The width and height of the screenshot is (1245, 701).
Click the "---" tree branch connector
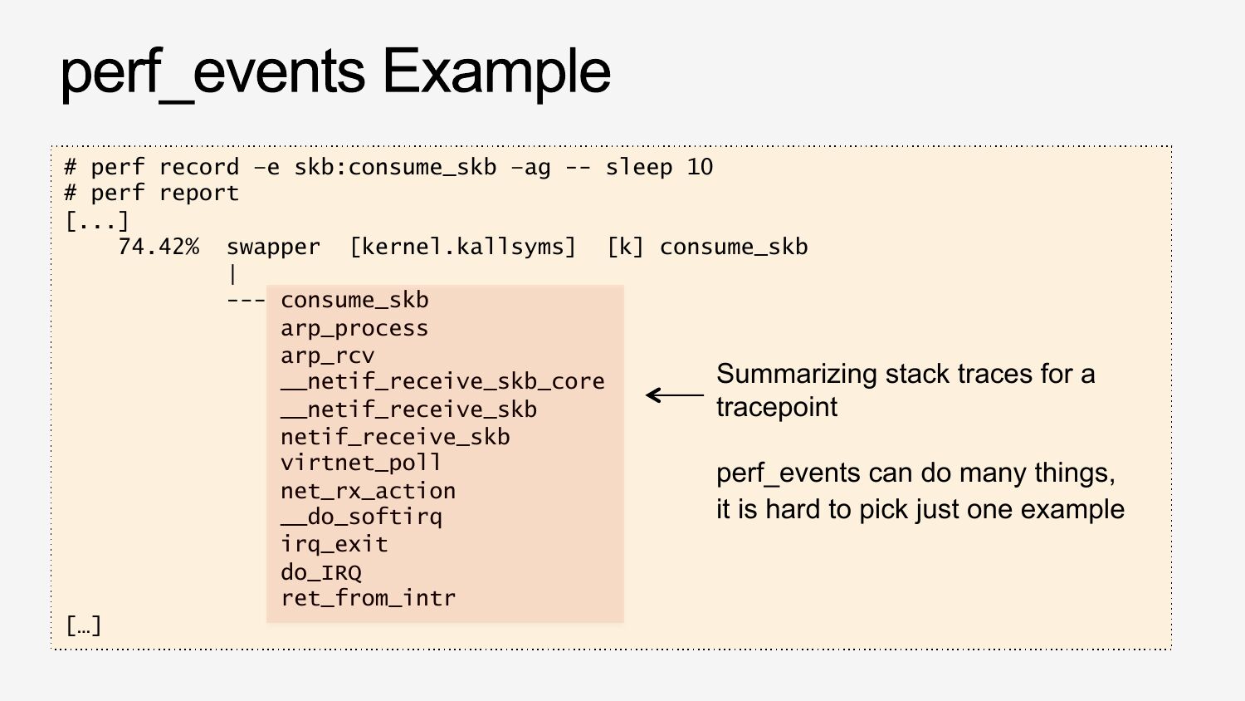245,301
